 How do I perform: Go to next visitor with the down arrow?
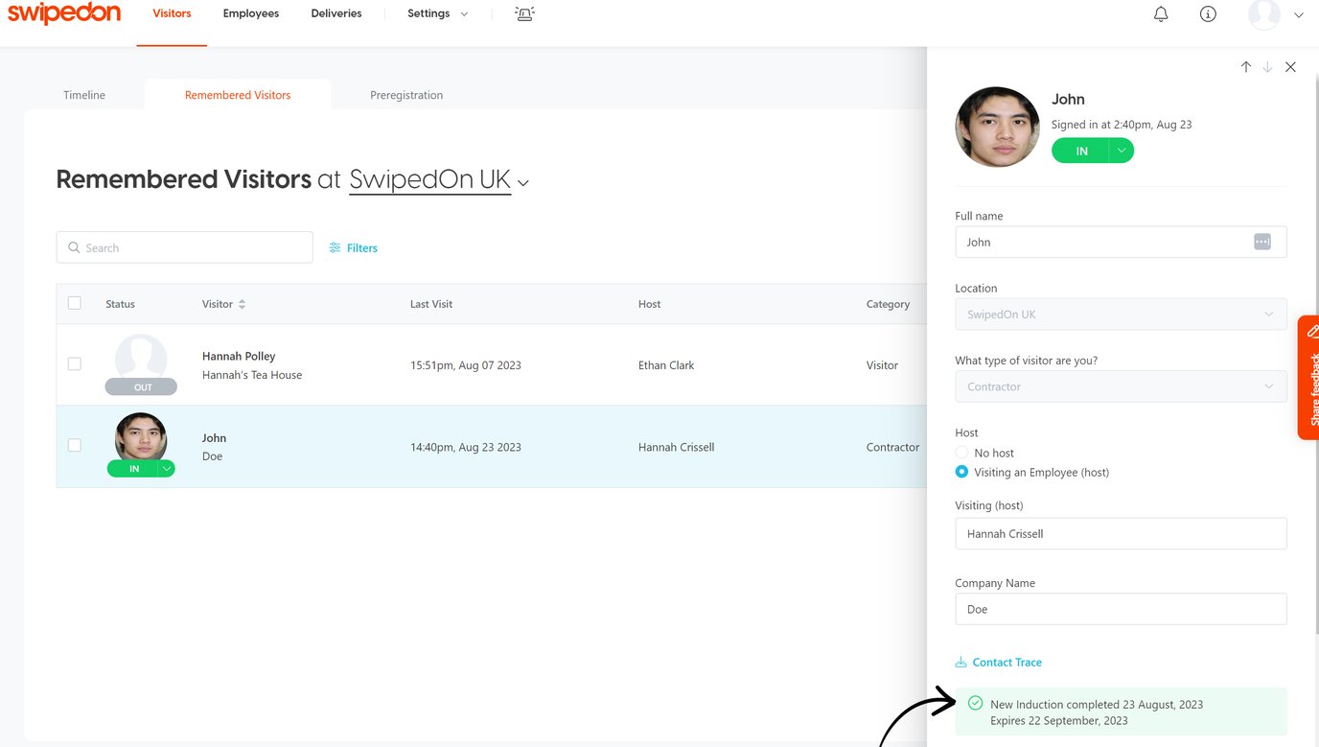click(1267, 67)
